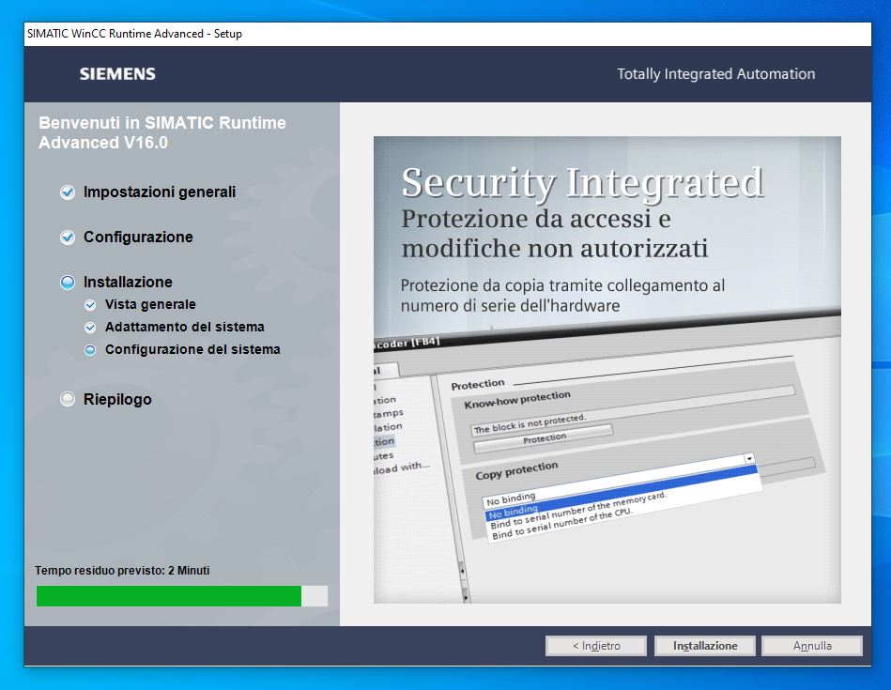891x690 pixels.
Task: Click the Benvenuti in SIMATIC Runtime Advanced V16.0 heading
Action: [x=162, y=132]
